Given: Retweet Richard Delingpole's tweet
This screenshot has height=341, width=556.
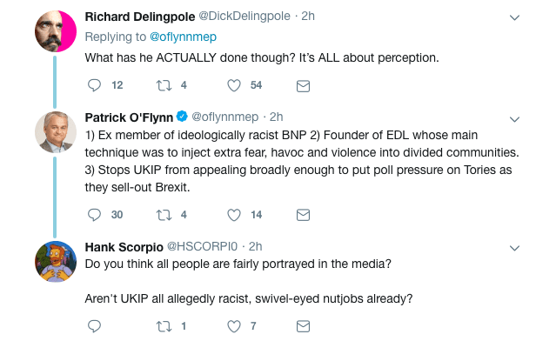Looking at the screenshot, I should point(164,85).
